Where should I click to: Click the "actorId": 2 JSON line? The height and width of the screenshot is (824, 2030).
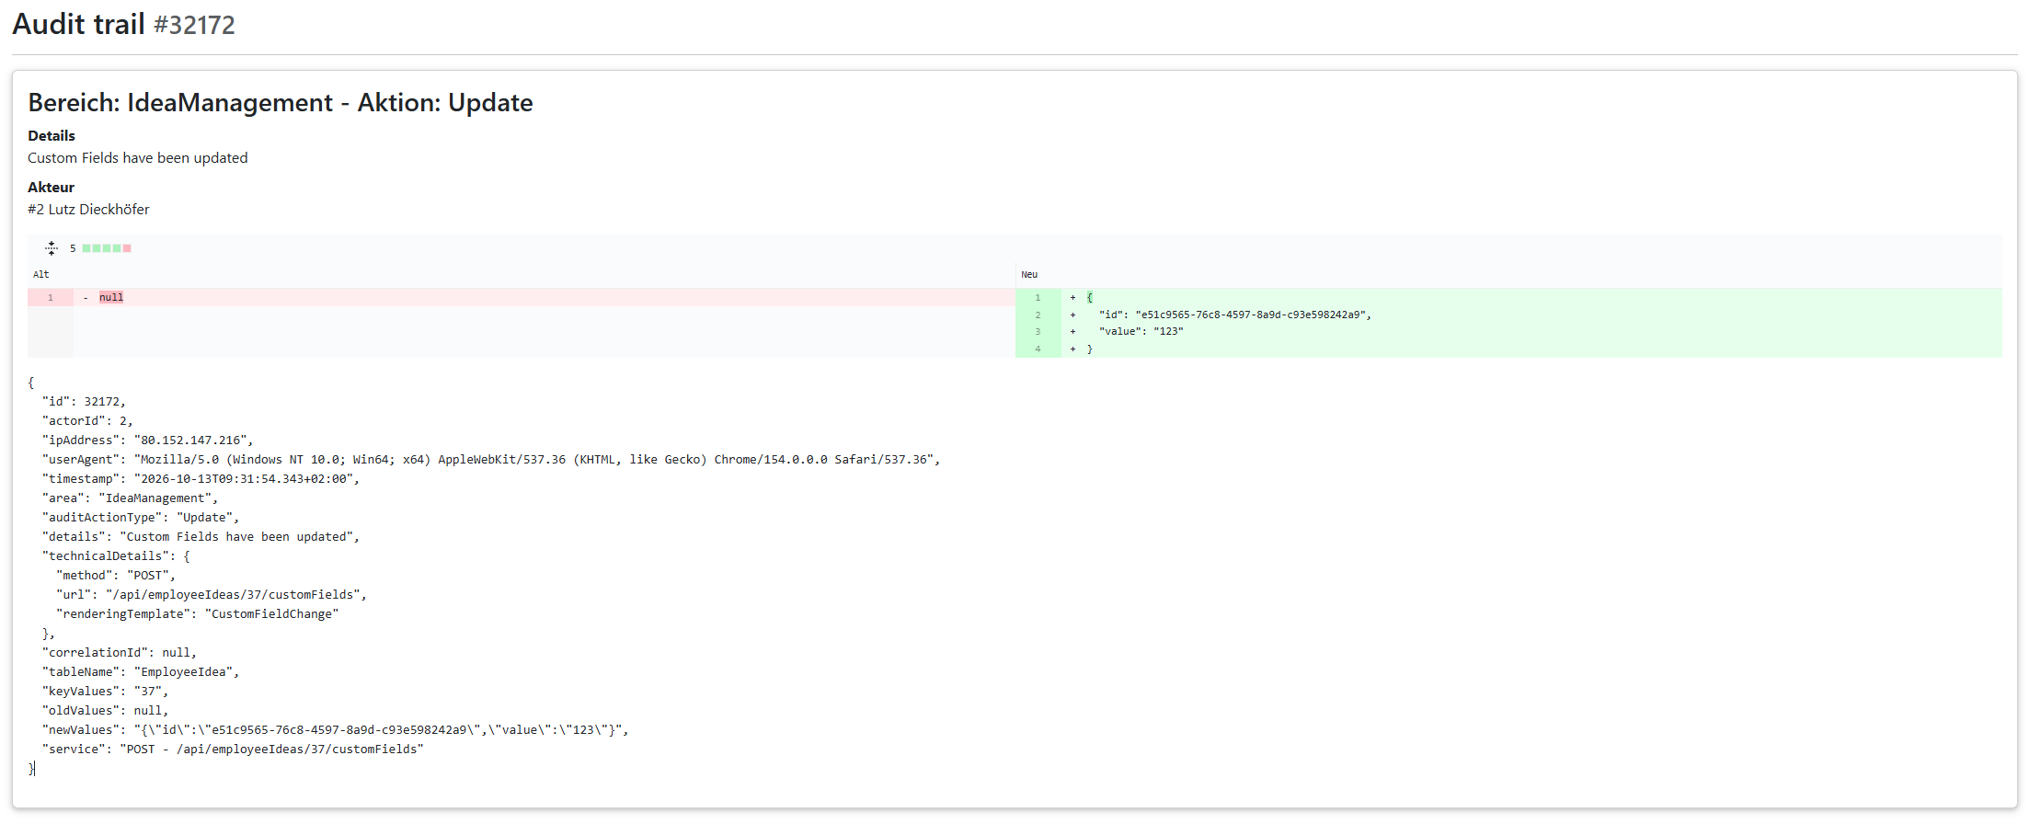pos(87,421)
